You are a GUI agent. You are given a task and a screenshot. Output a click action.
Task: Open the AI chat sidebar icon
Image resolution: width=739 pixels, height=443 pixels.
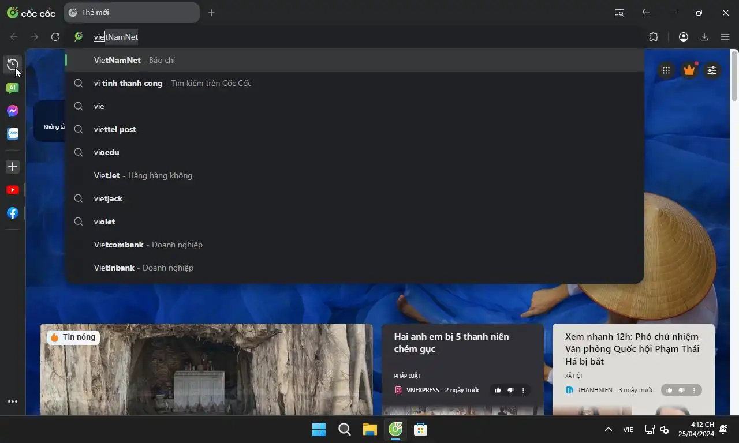pyautogui.click(x=13, y=88)
